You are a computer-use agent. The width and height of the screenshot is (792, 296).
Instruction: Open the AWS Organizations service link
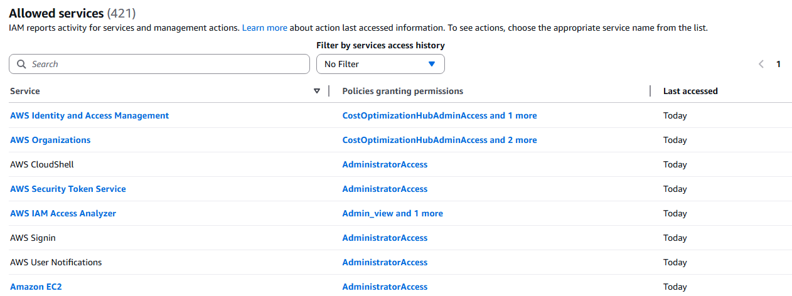pos(50,140)
